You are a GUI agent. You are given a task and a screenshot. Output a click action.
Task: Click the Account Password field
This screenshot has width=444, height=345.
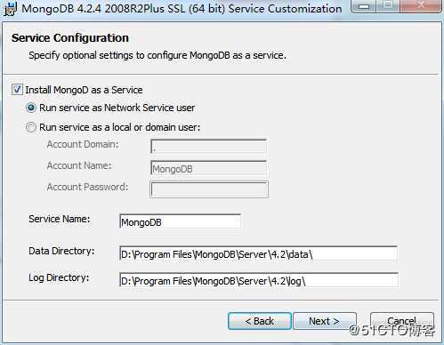(209, 189)
